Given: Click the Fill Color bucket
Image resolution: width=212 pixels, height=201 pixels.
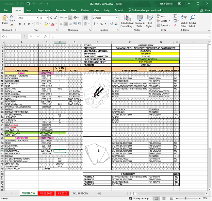Looking at the screenshot, I should point(46,24).
